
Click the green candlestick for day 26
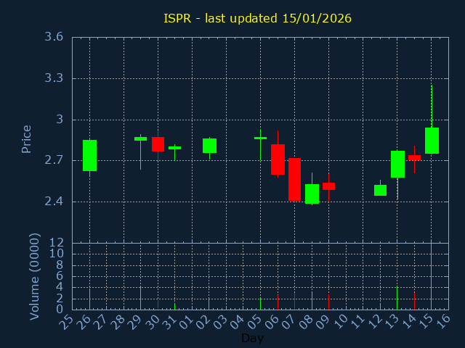pos(89,155)
